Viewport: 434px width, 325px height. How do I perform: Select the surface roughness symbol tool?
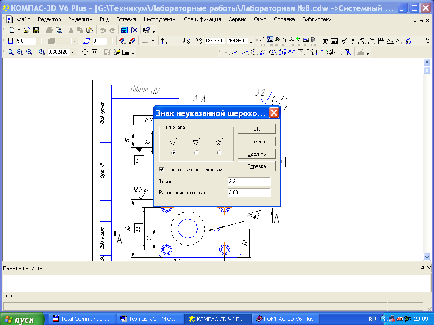pyautogui.click(x=344, y=41)
